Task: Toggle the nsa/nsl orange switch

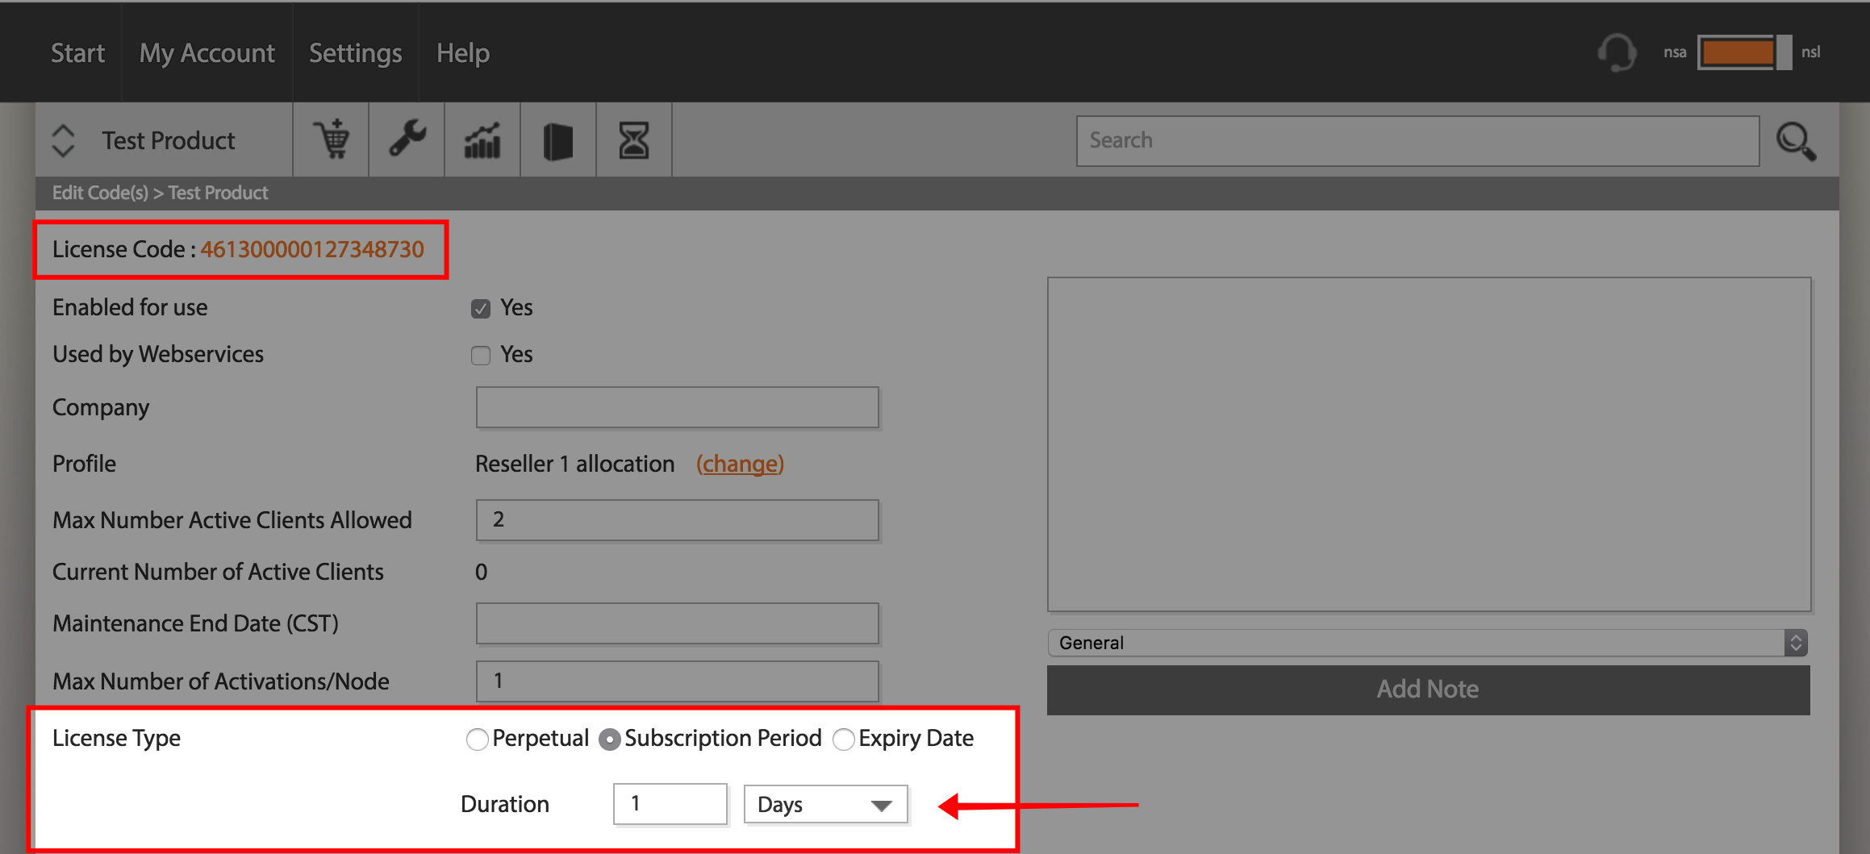Action: [1744, 52]
